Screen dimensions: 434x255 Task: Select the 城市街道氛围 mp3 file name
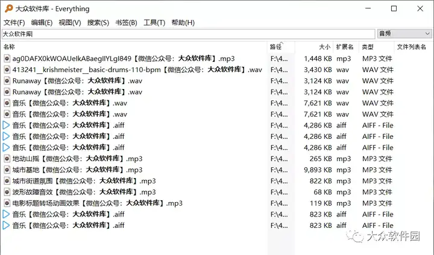[84, 181]
